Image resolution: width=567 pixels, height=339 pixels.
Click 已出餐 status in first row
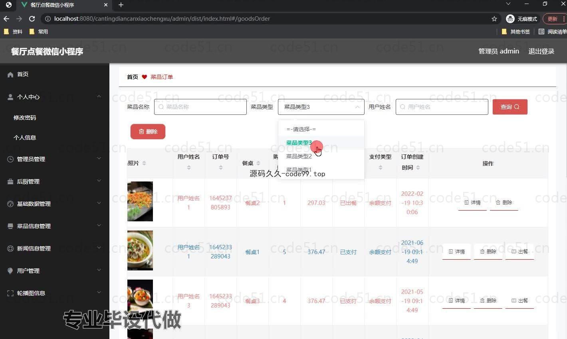[348, 203]
